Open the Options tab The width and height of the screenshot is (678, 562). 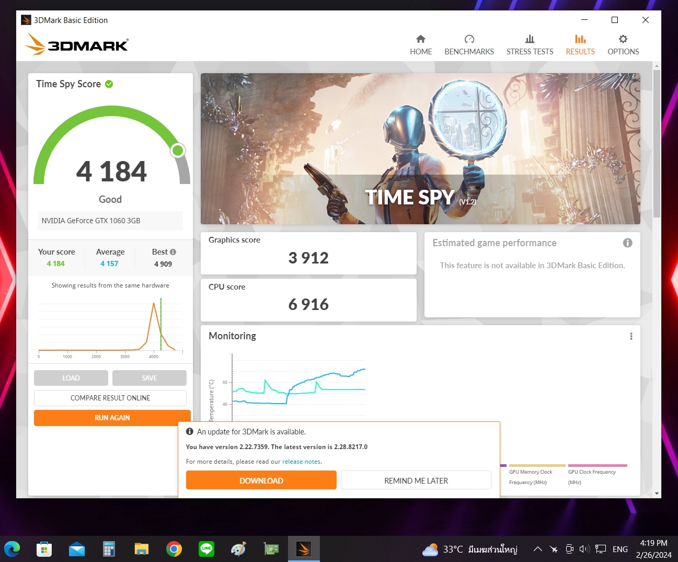(623, 45)
